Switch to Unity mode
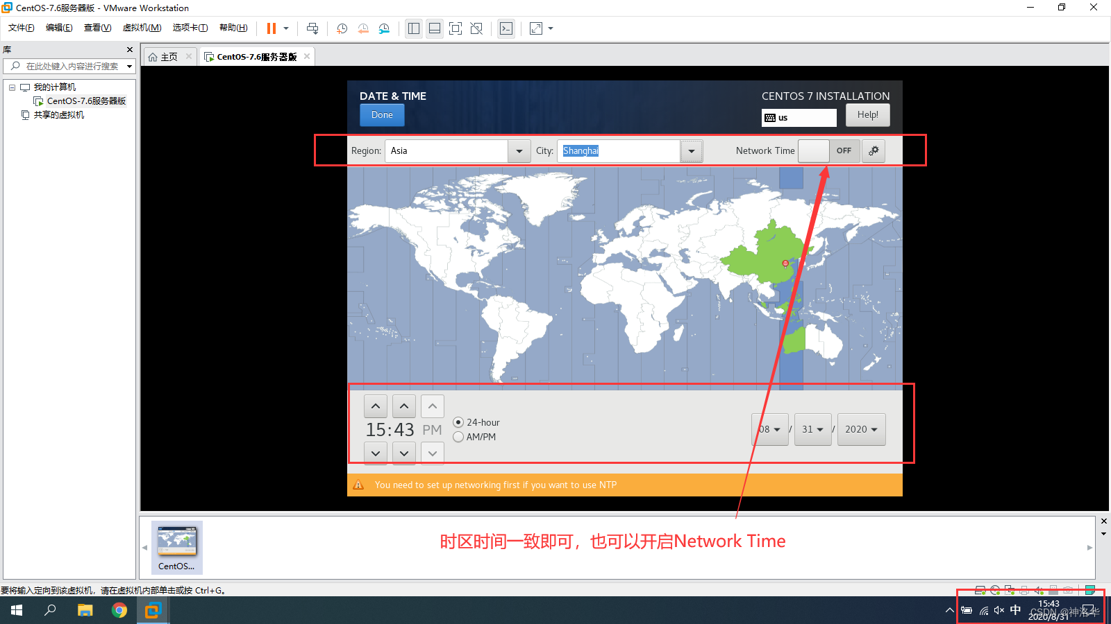This screenshot has width=1111, height=624. coord(476,28)
